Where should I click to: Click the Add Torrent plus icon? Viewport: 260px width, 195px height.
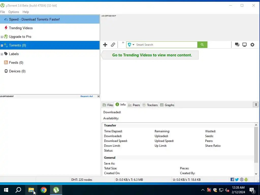point(105,45)
